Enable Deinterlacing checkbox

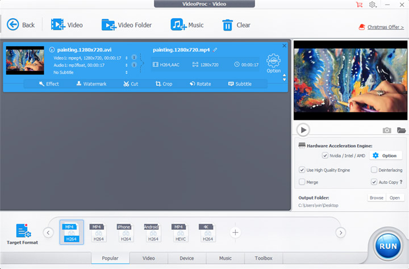(374, 170)
